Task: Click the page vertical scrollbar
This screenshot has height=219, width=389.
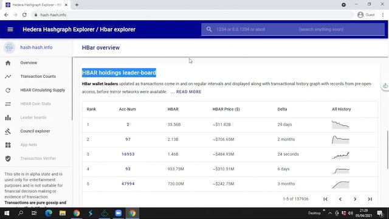Action: [387, 150]
